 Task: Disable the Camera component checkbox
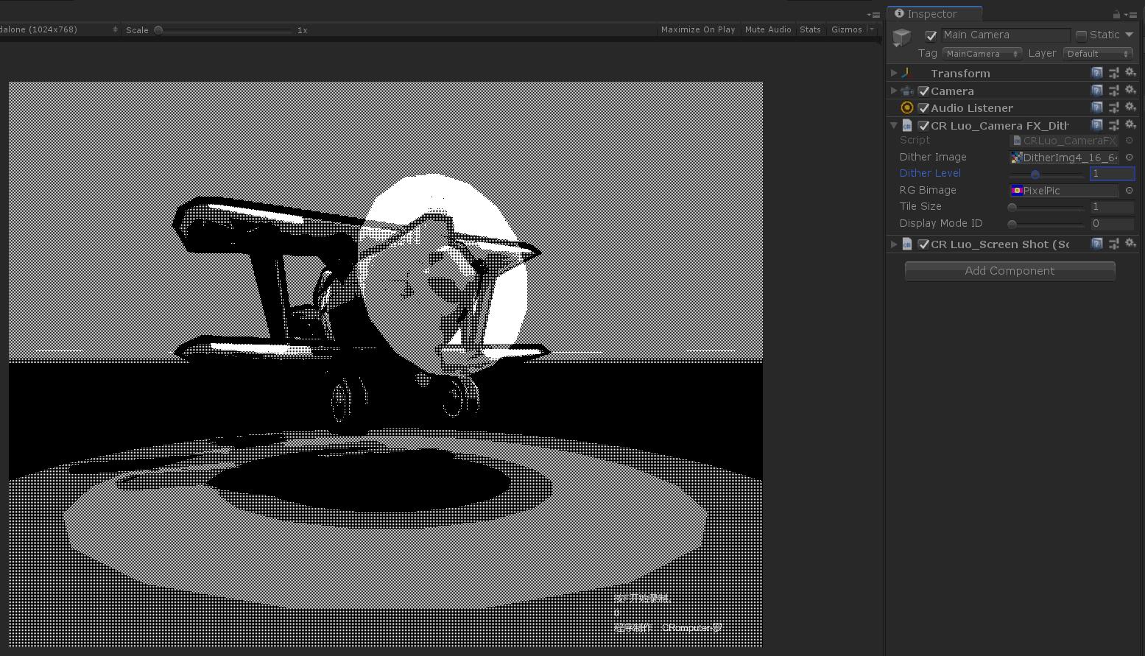pyautogui.click(x=924, y=91)
